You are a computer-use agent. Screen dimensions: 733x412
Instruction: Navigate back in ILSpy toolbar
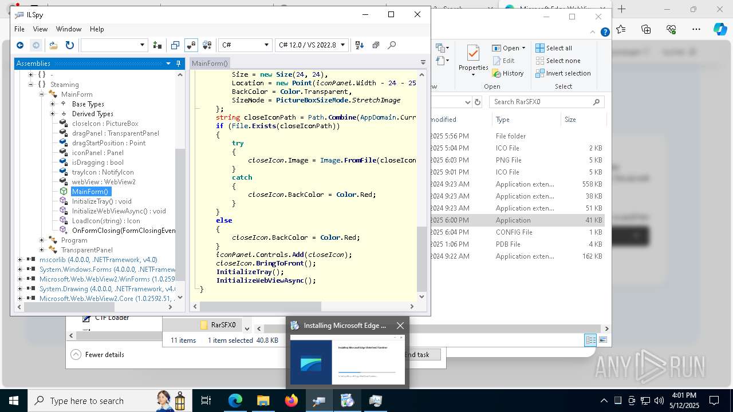point(20,45)
